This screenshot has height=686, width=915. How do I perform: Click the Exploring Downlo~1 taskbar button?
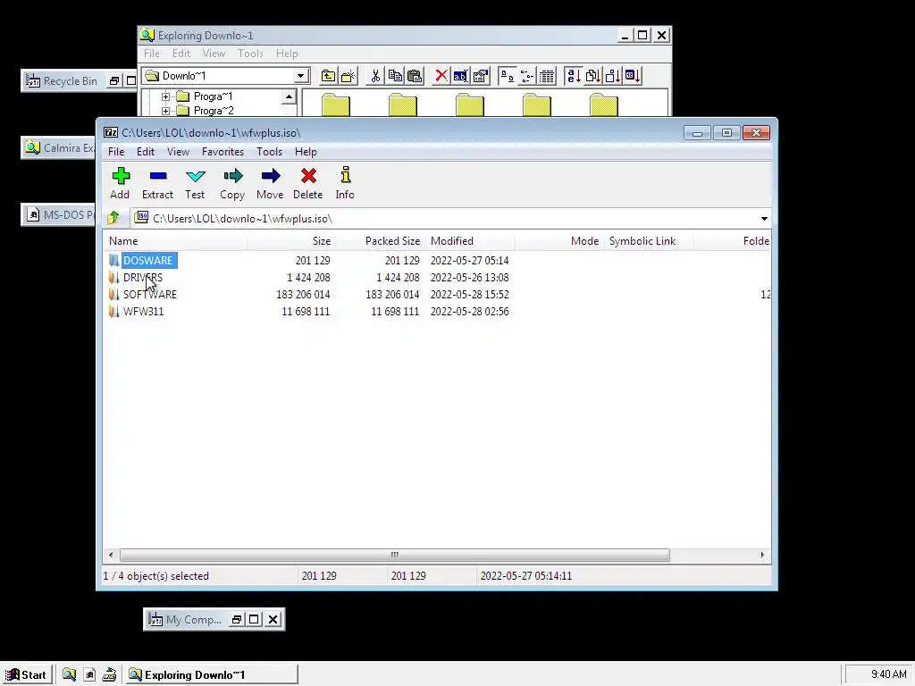pos(212,675)
